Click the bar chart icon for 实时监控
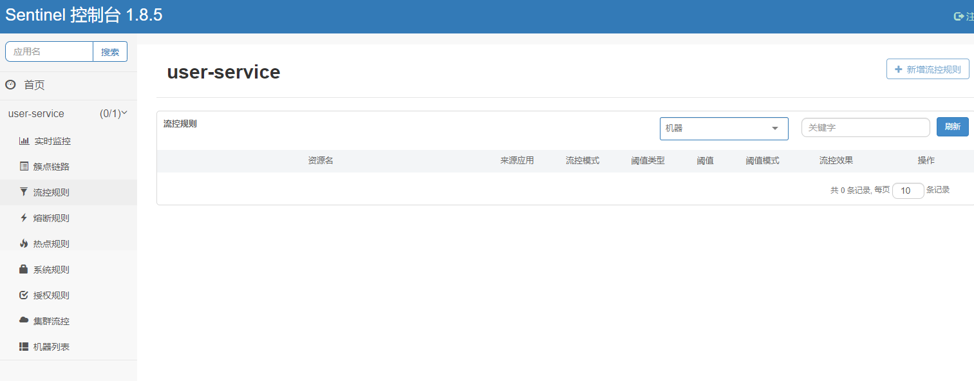The width and height of the screenshot is (974, 381). click(24, 141)
